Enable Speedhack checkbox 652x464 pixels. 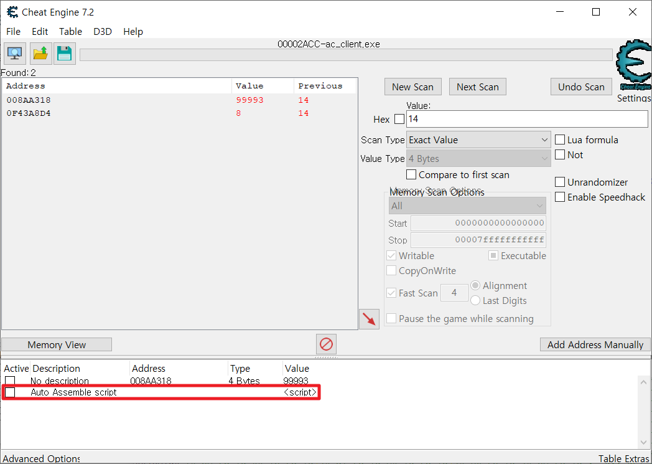tap(560, 197)
